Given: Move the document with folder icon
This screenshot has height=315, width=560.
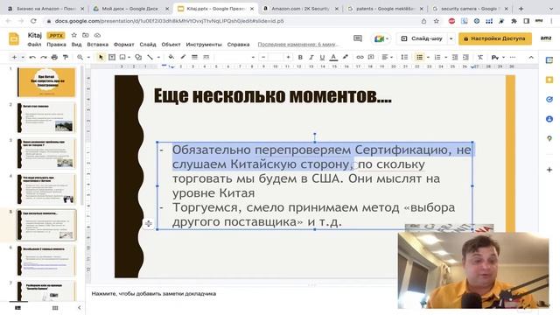Looking at the screenshot, I should coord(86,35).
